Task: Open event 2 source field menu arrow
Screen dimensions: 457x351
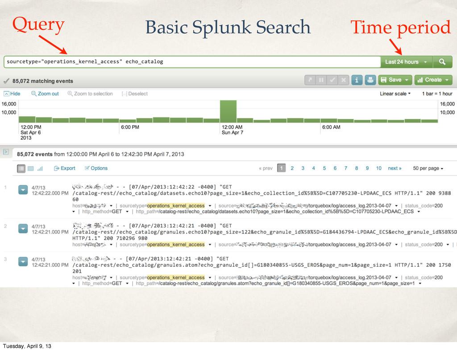Action: pyautogui.click(x=396, y=245)
